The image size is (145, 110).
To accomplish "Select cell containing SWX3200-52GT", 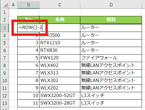I will click(60, 96).
